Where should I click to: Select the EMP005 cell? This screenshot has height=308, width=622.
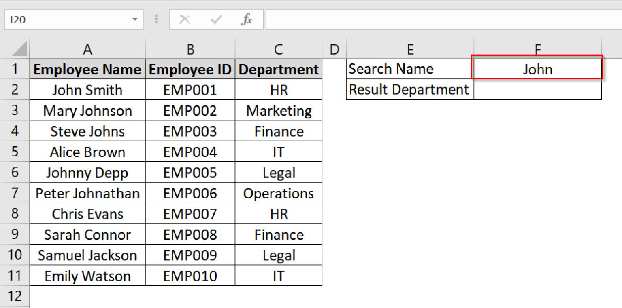click(190, 172)
